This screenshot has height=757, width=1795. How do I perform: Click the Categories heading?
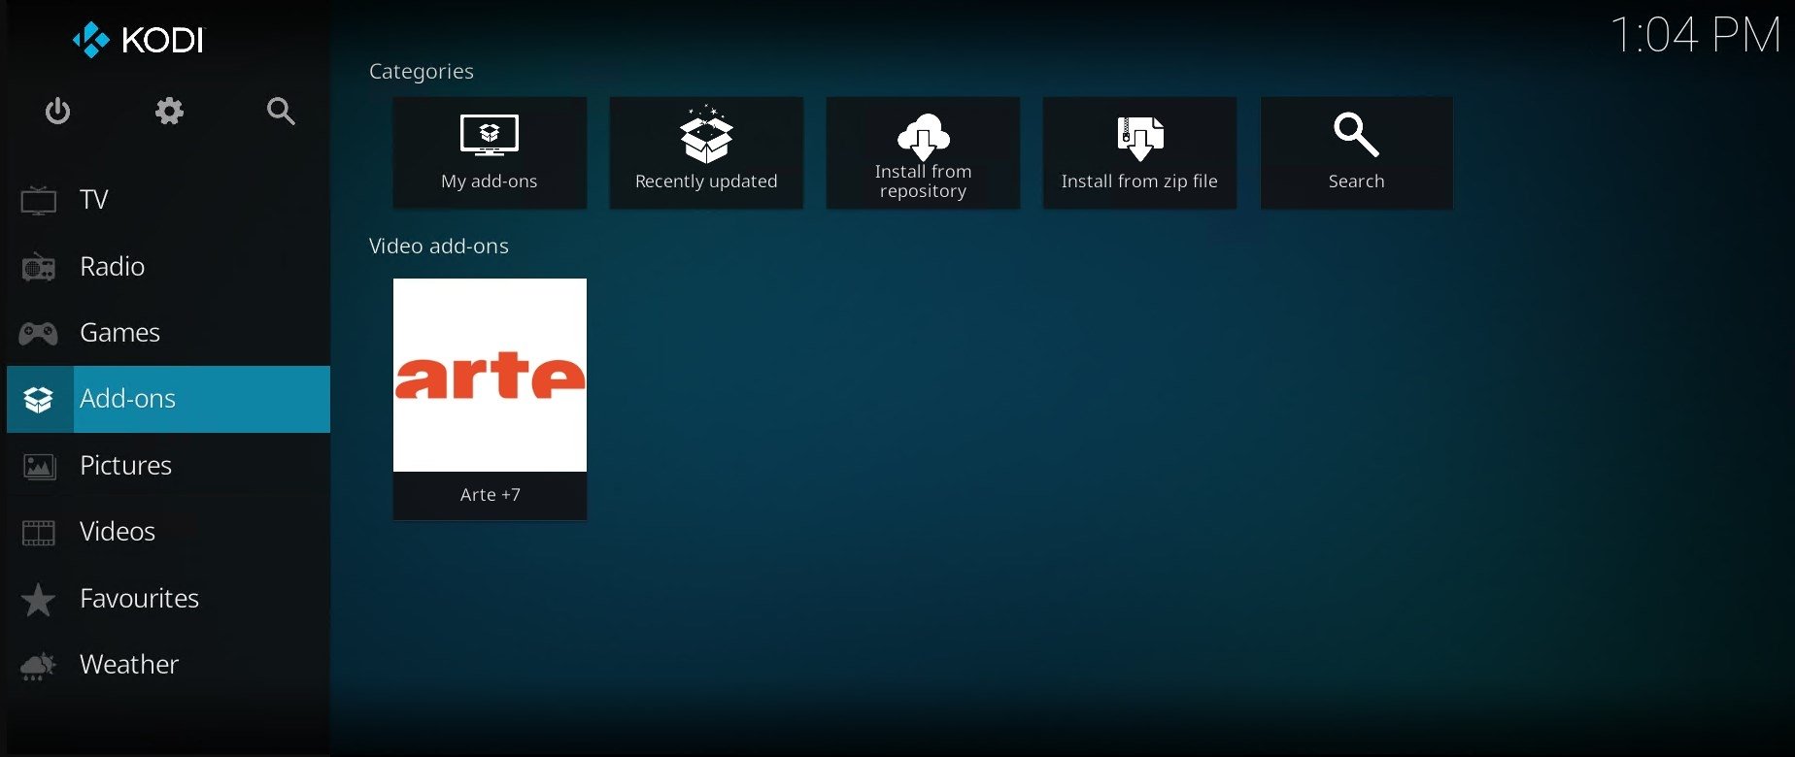(422, 72)
